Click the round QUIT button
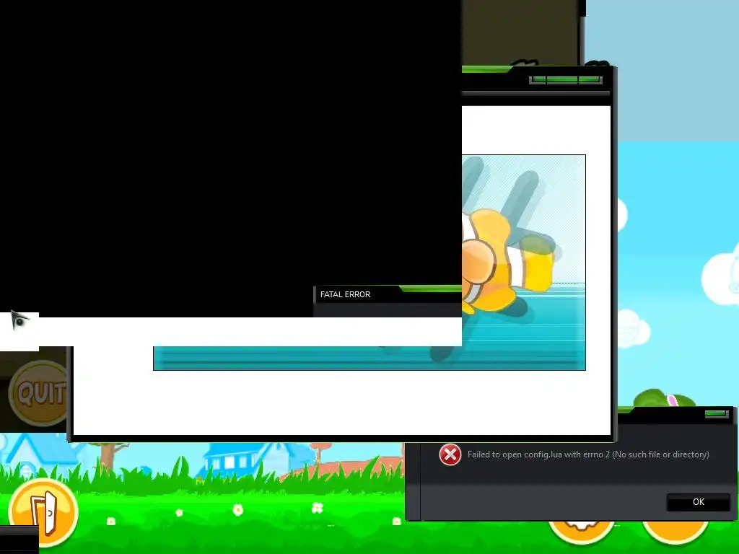739x554 pixels. pos(38,393)
